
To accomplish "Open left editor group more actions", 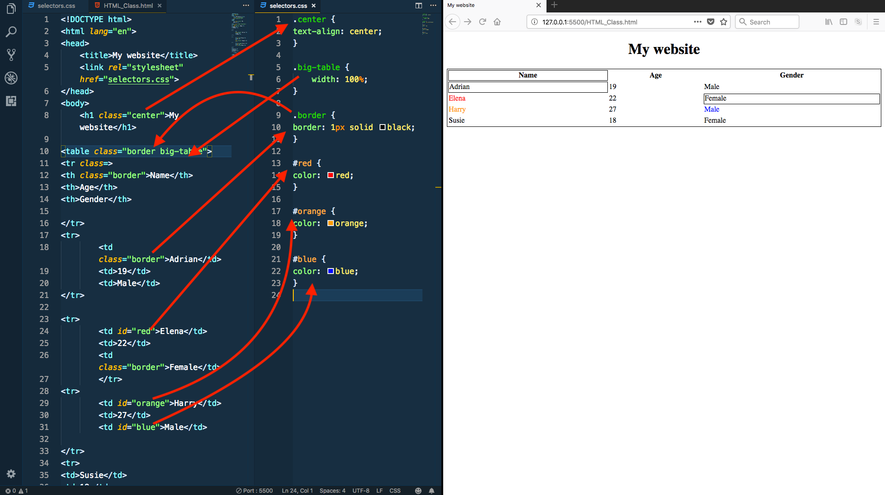I will (246, 6).
